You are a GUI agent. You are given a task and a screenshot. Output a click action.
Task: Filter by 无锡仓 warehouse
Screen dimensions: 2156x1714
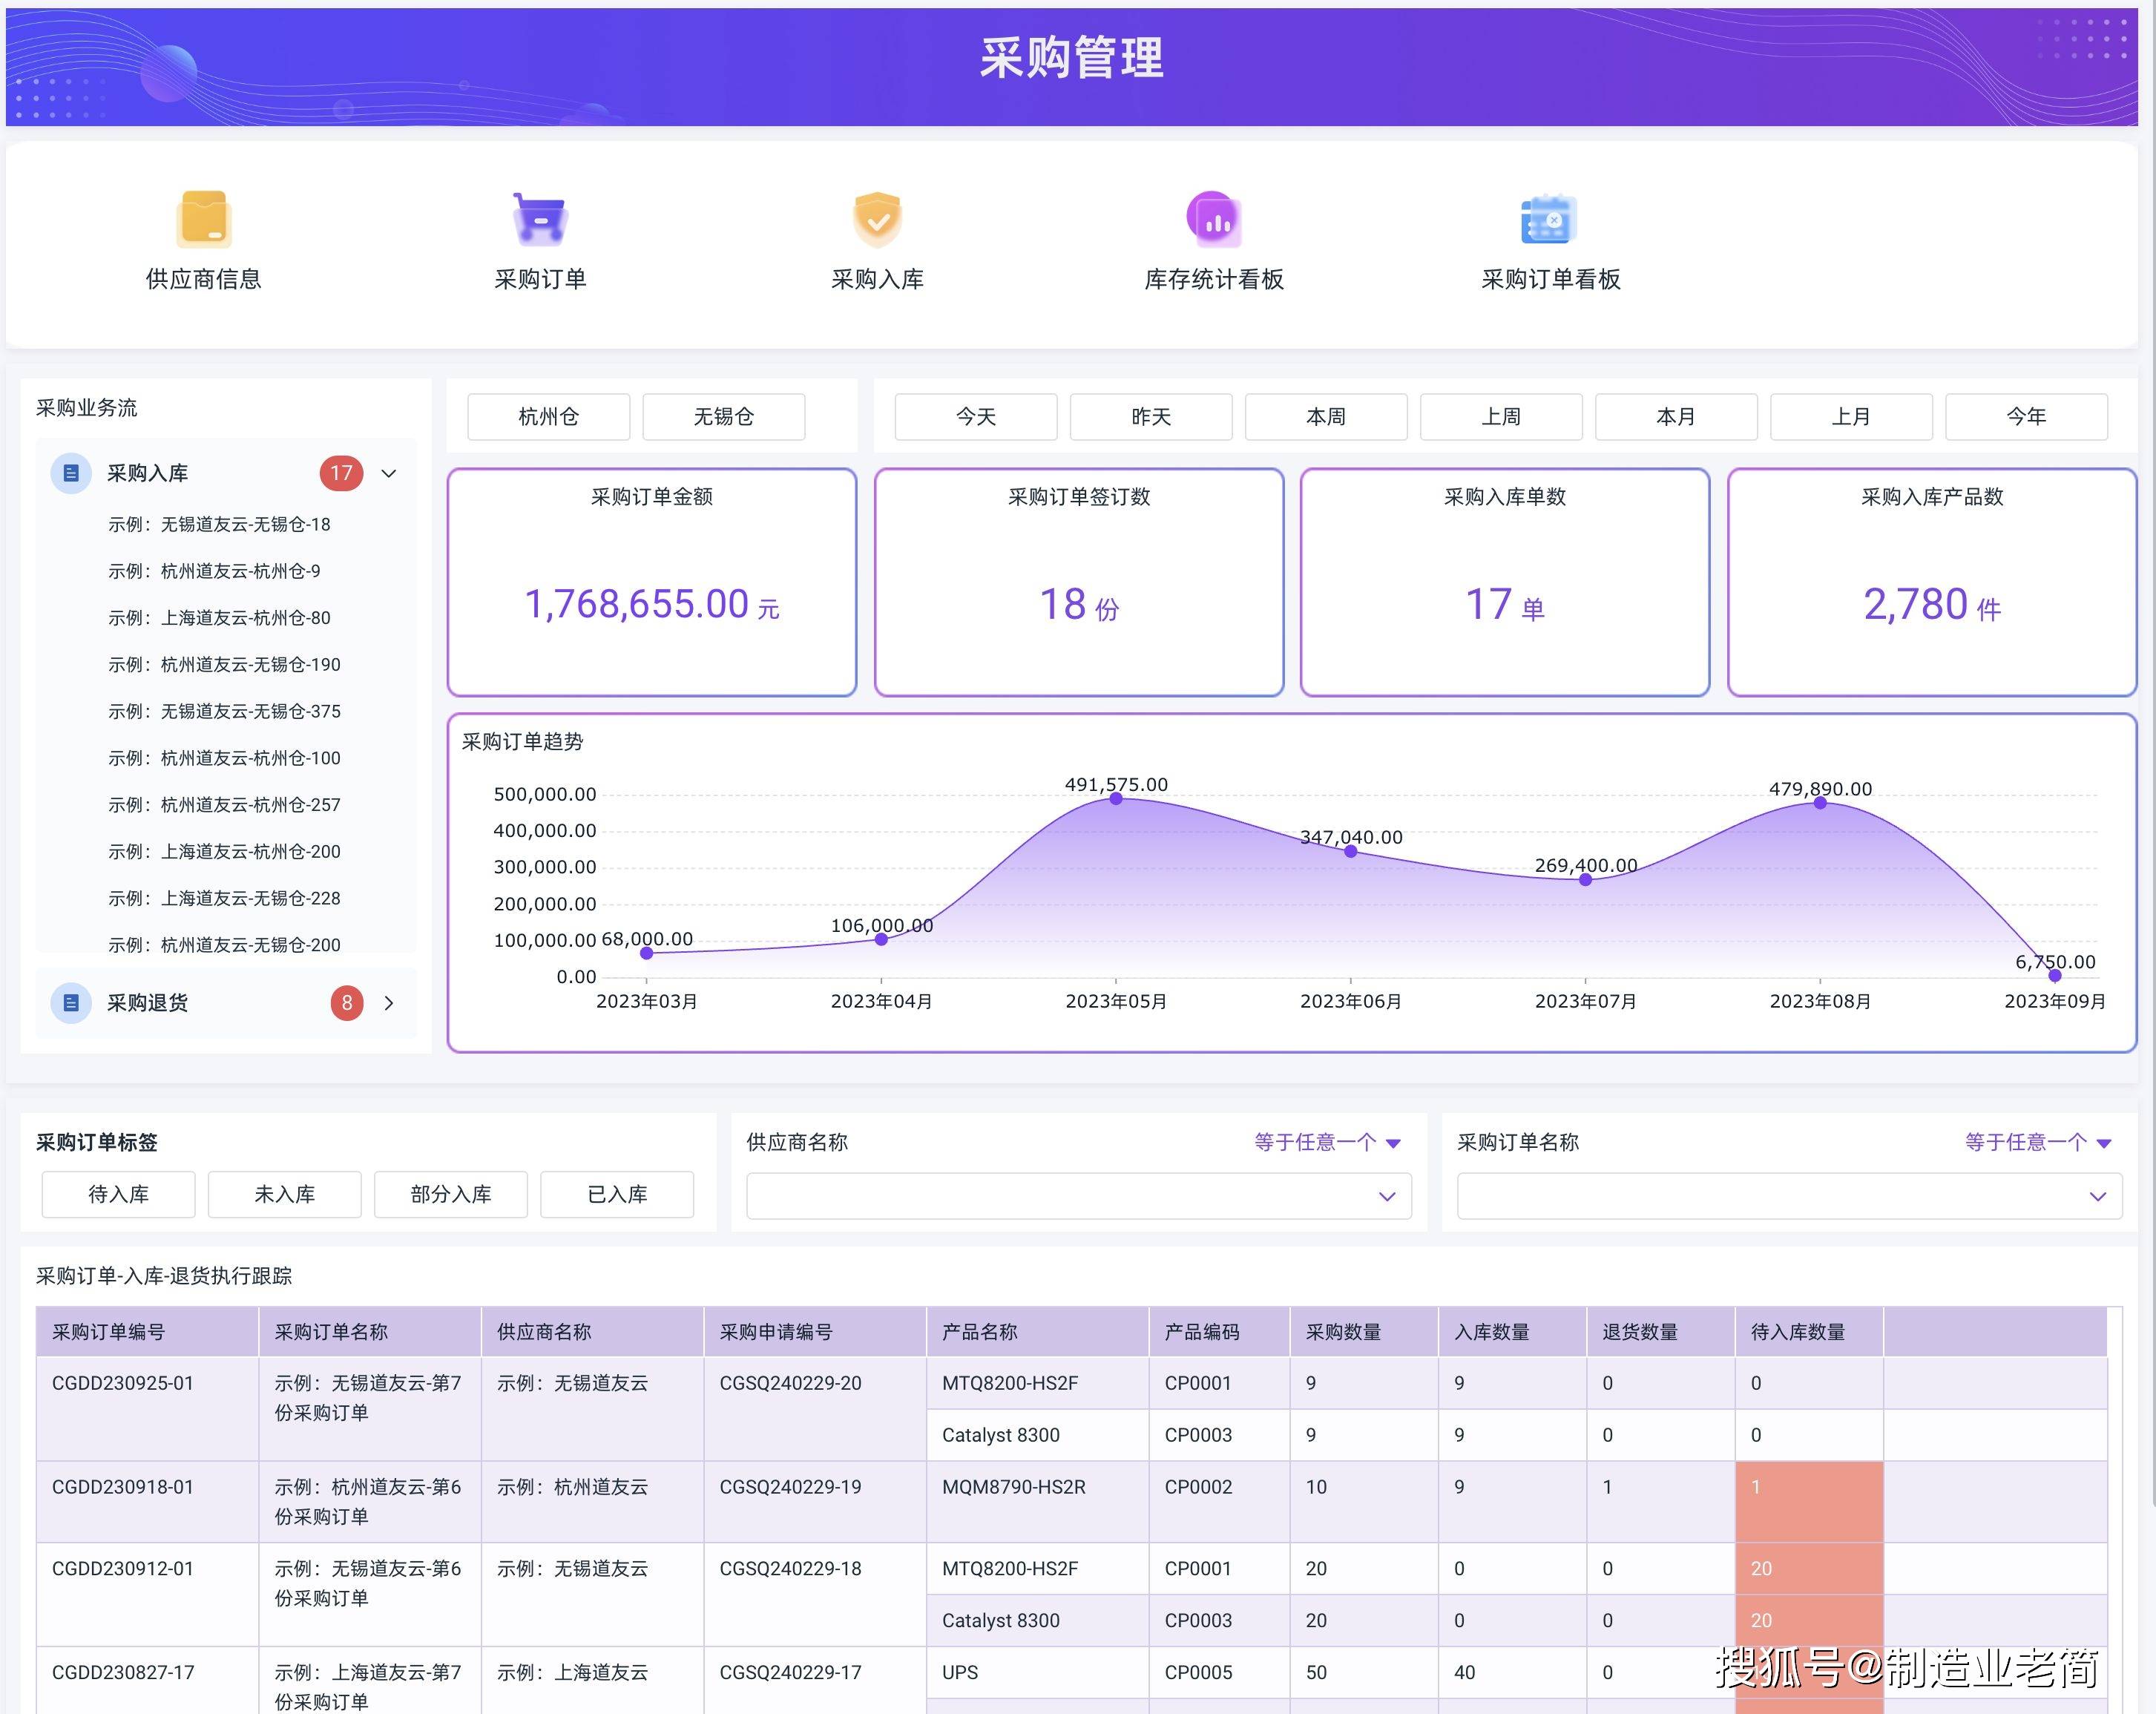724,416
